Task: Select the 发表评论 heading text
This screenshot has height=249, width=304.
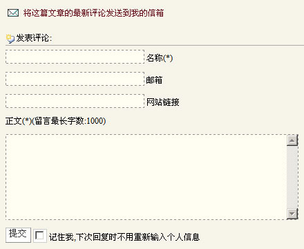Action: [34, 38]
